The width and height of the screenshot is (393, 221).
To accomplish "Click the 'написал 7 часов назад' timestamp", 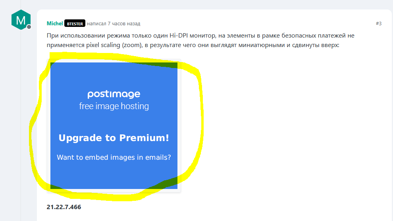I will click(x=114, y=23).
